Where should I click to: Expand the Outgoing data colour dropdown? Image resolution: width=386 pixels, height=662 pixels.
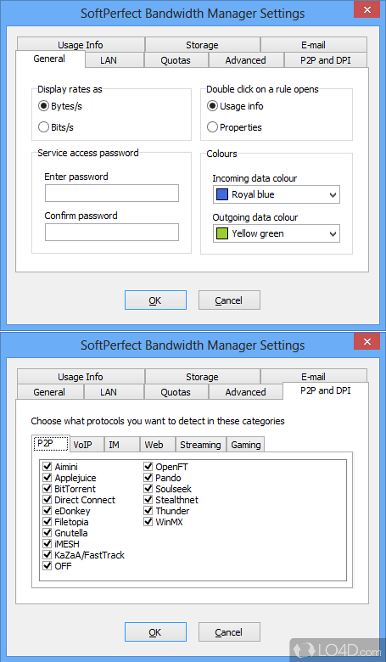[332, 234]
